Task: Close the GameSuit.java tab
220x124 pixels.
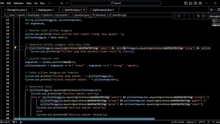Action: click(84, 10)
